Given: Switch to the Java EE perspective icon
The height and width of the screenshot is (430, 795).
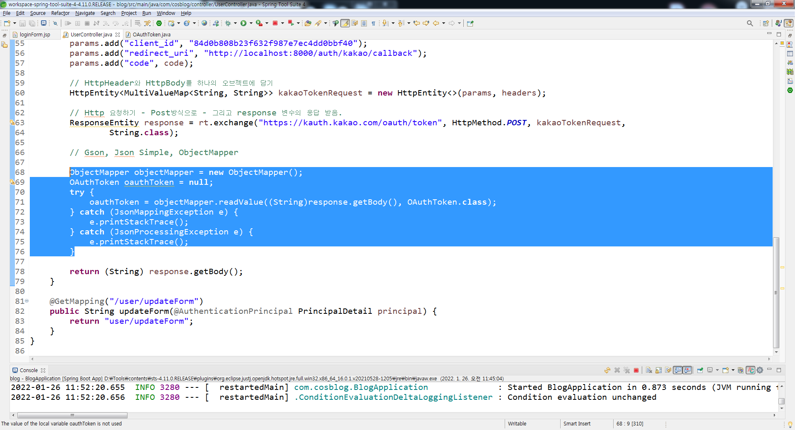Looking at the screenshot, I should click(x=778, y=23).
